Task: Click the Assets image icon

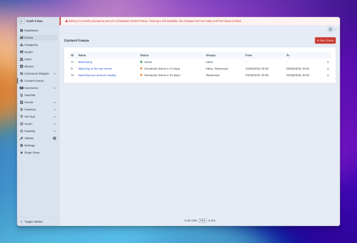Action: pos(21,52)
